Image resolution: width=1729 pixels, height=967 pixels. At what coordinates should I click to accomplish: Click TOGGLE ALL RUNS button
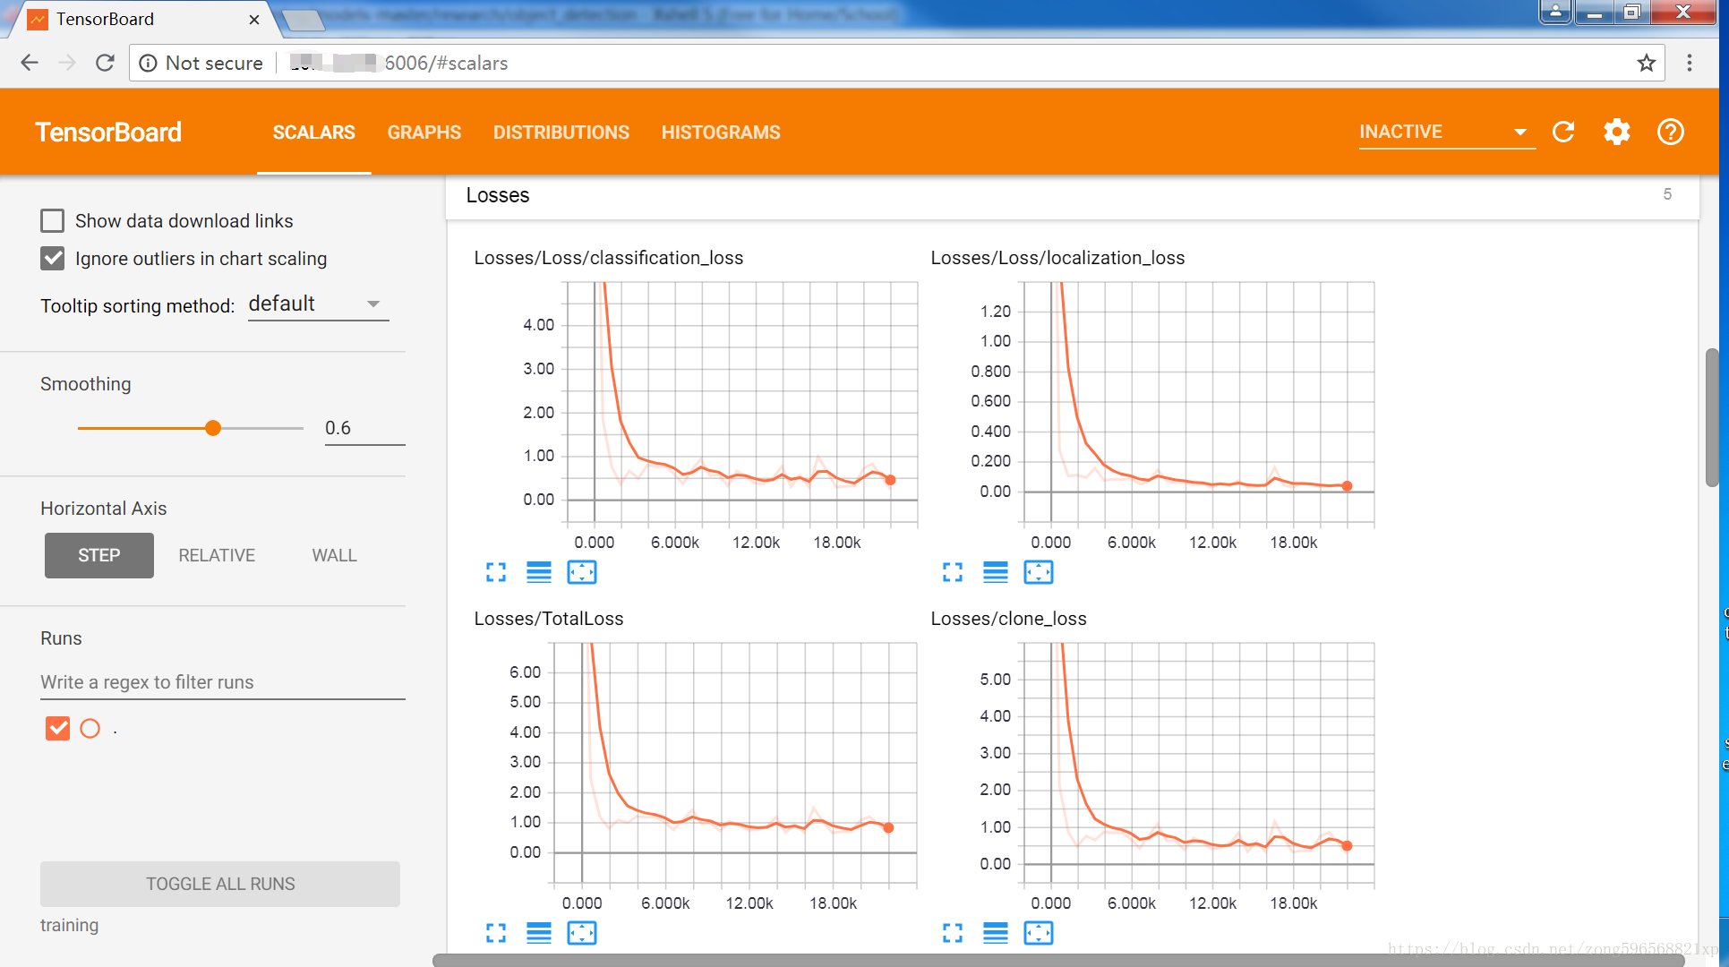pyautogui.click(x=220, y=884)
